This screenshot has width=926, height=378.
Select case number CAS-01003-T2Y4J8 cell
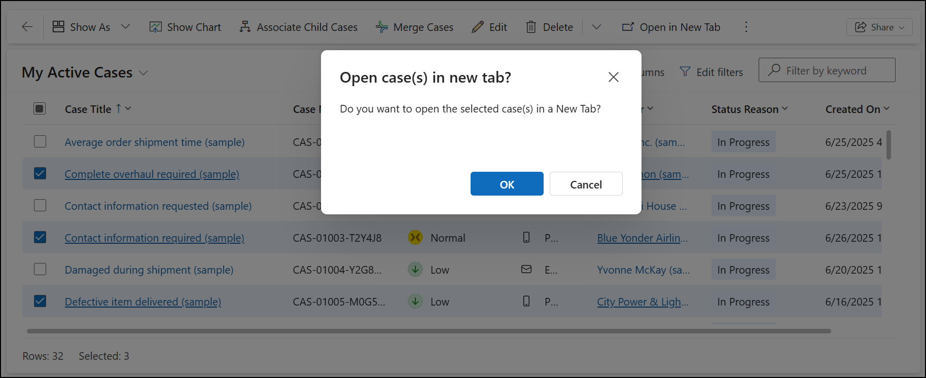coord(337,238)
